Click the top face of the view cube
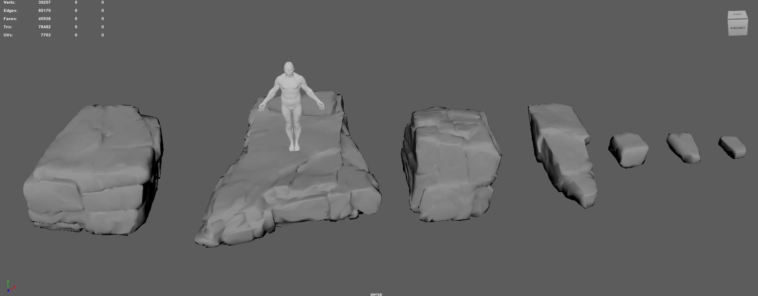This screenshot has width=758, height=296. (738, 15)
